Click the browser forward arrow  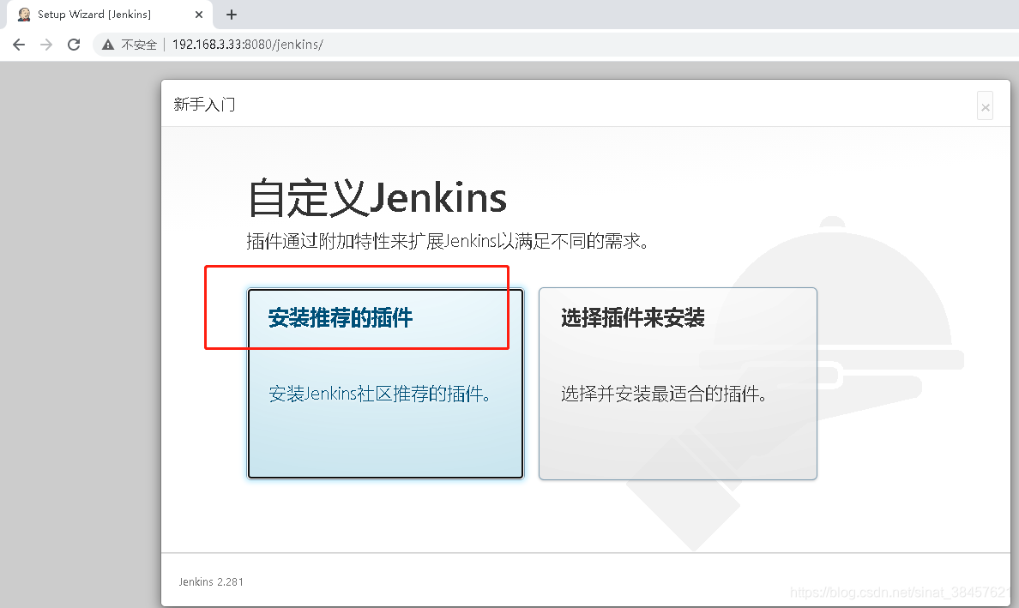[x=46, y=45]
